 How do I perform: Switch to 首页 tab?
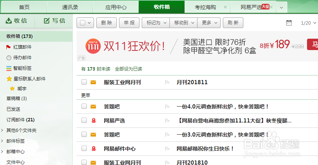[24, 7]
